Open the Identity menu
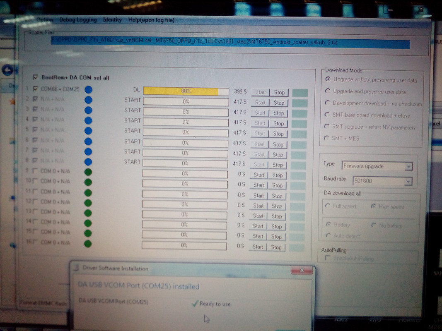Screen dimensions: 442x331 coord(112,20)
